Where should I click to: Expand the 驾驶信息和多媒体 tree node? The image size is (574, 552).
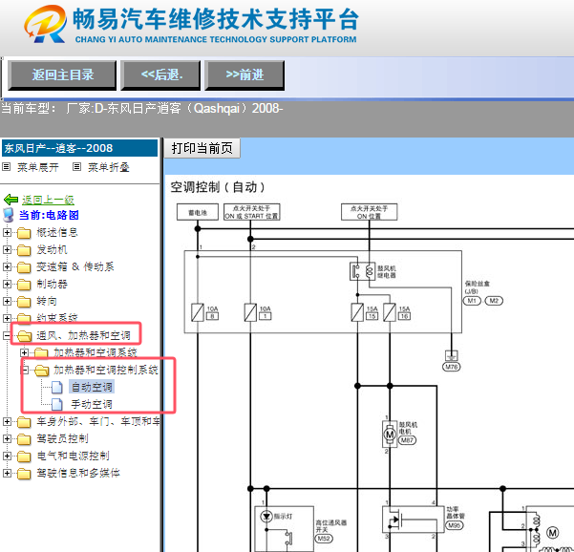click(x=7, y=473)
